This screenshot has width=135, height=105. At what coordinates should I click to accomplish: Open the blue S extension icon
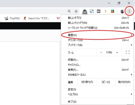pos(92,11)
